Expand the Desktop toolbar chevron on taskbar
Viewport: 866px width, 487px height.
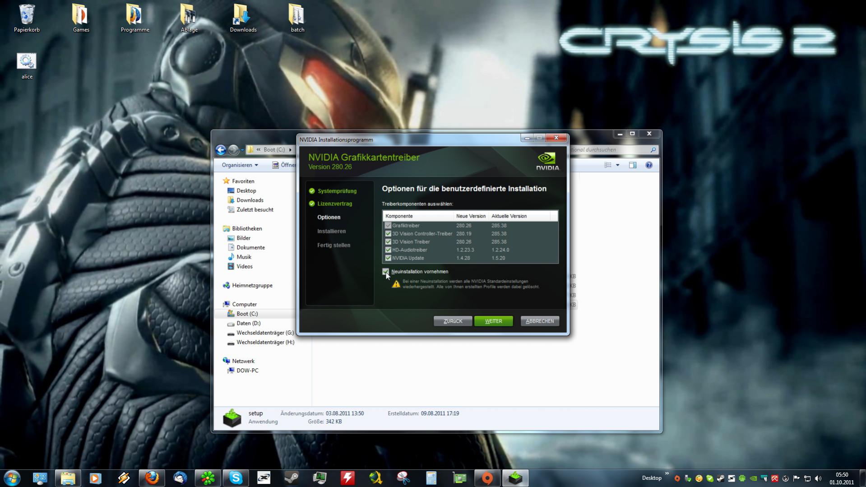[x=667, y=474]
